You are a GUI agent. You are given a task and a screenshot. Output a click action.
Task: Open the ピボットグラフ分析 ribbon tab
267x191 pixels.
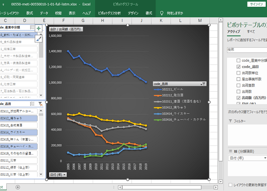(109, 13)
